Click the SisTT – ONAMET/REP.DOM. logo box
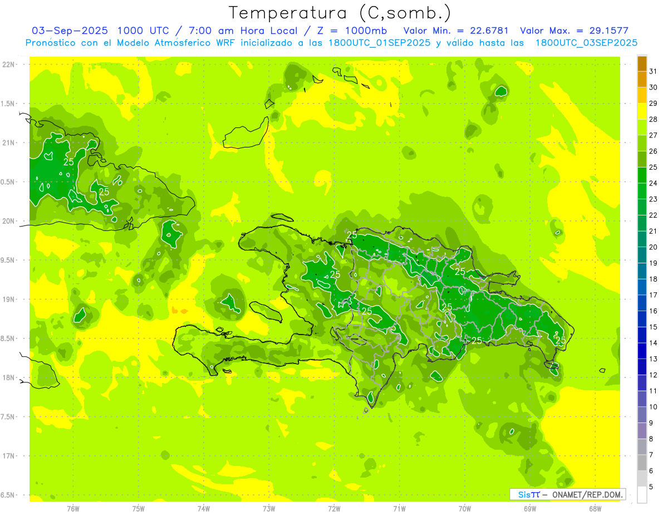 coord(567,494)
